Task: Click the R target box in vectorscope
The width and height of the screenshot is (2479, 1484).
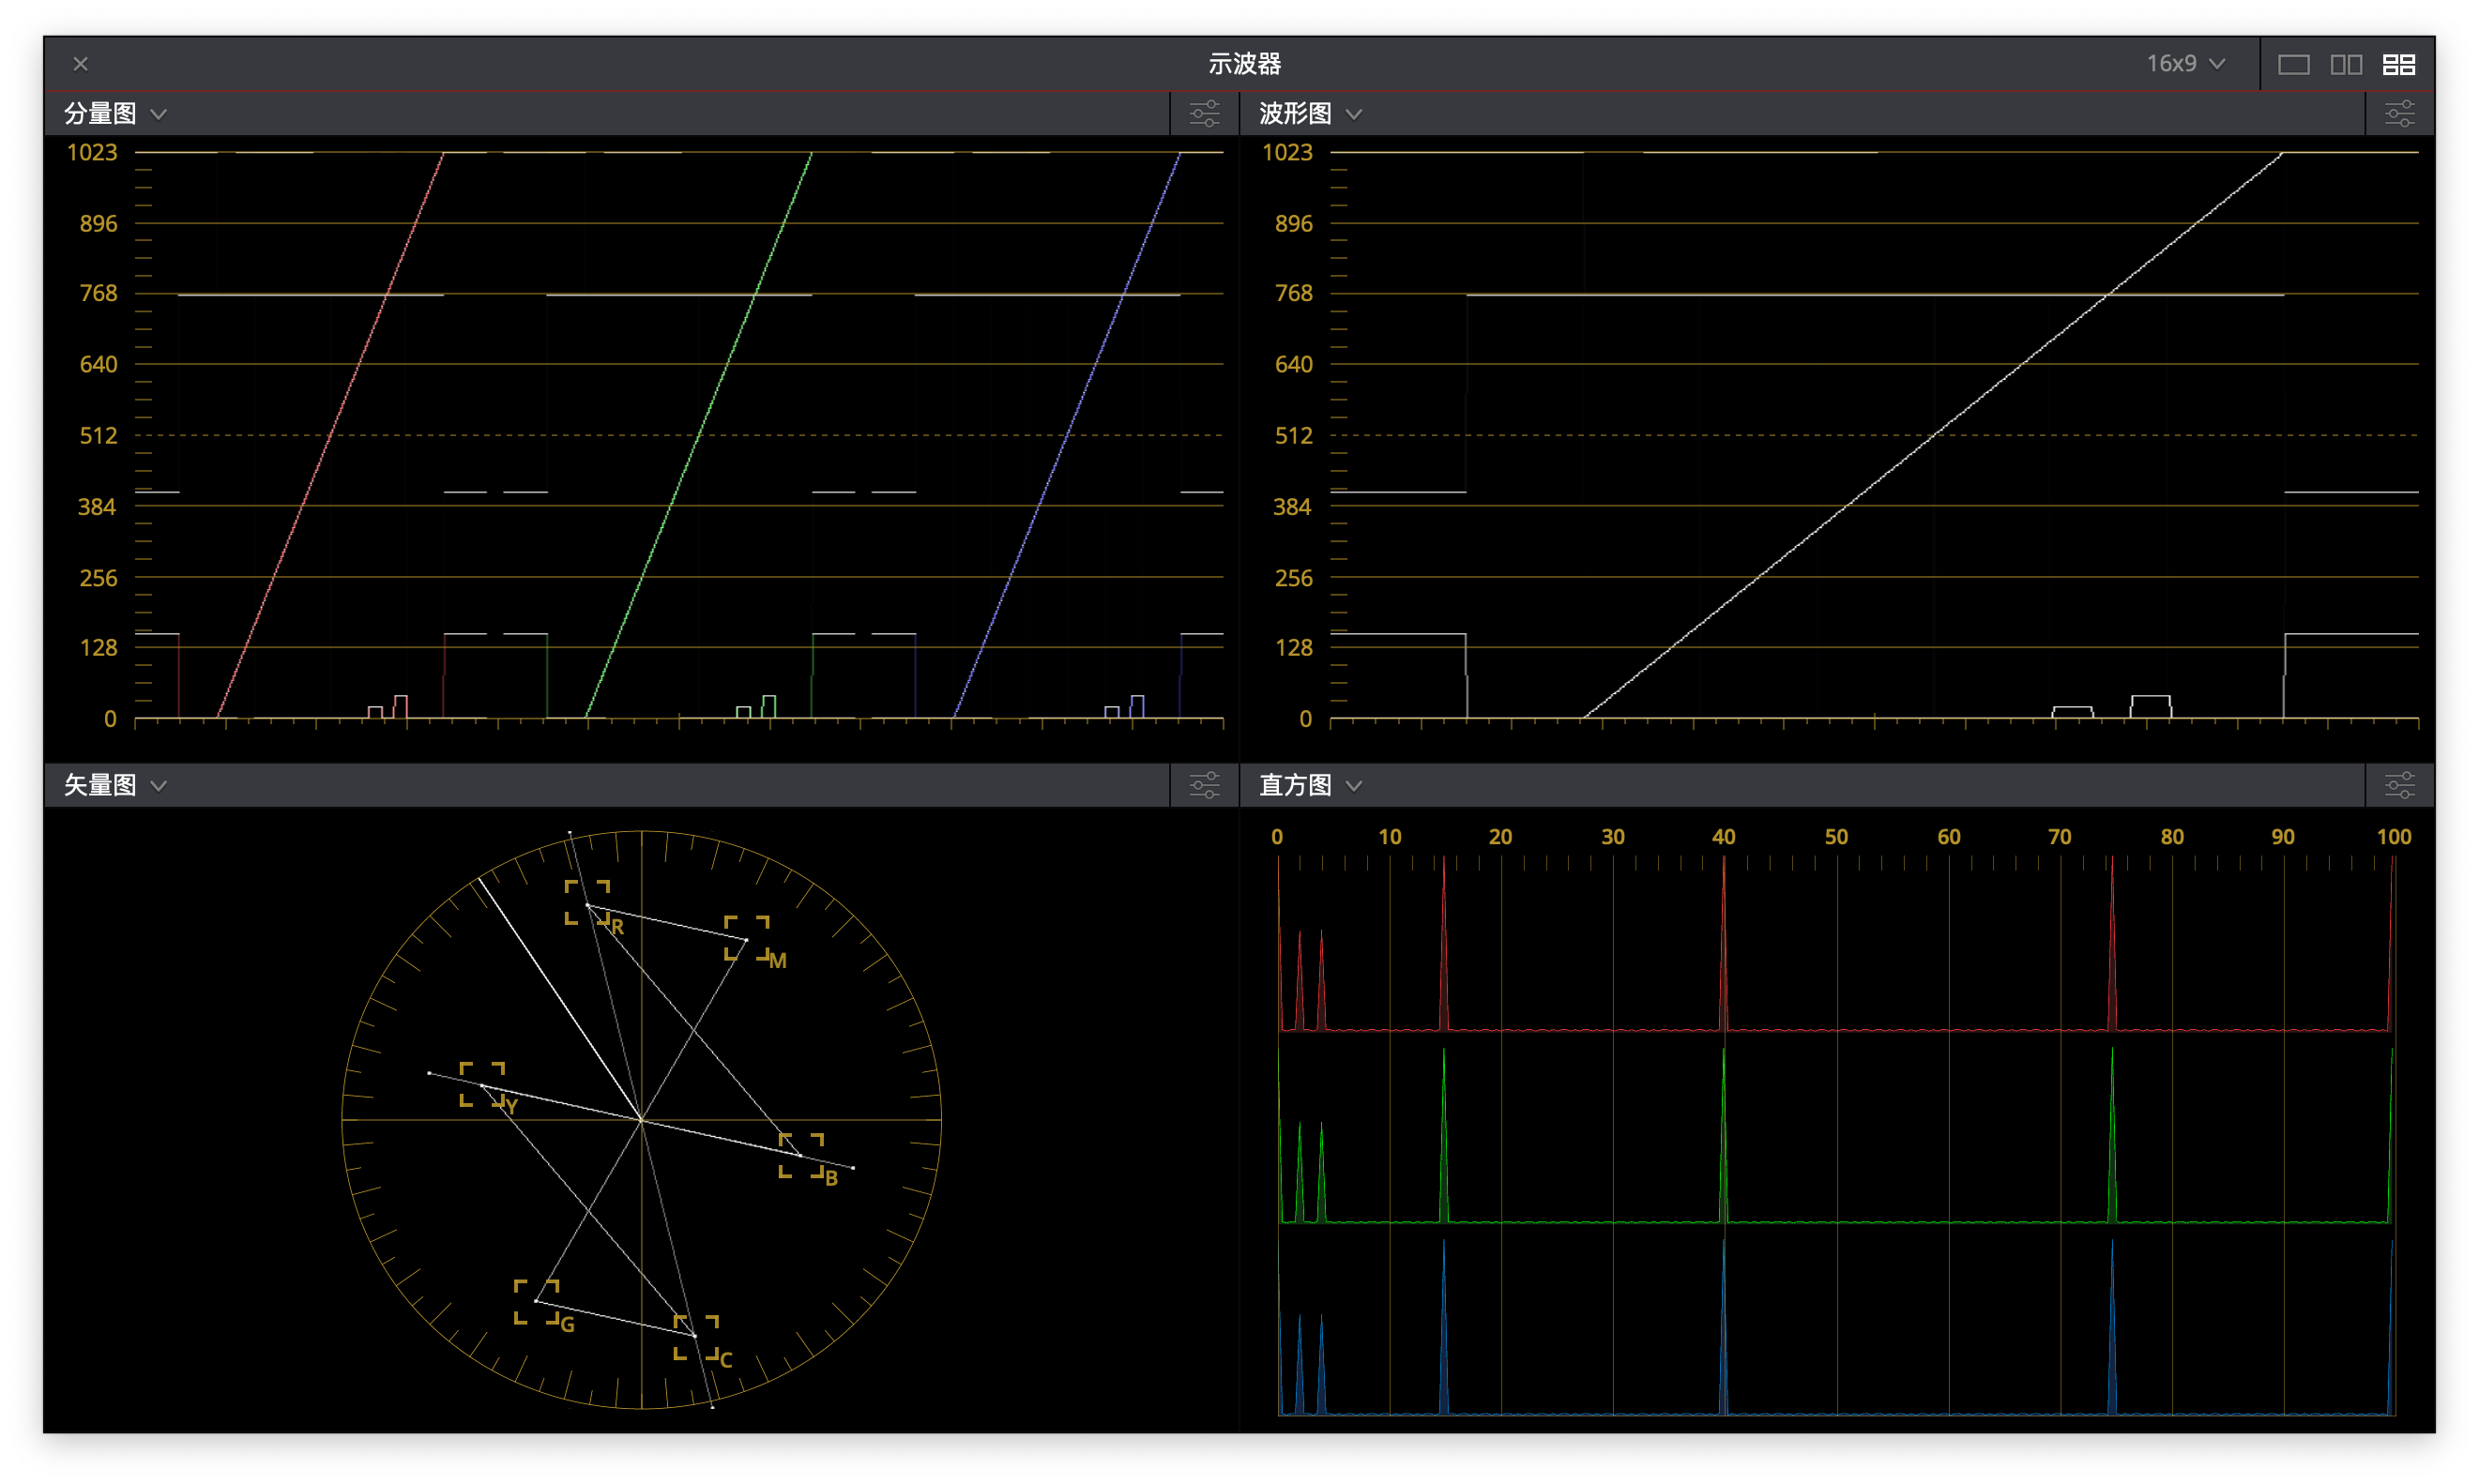Action: pyautogui.click(x=587, y=903)
